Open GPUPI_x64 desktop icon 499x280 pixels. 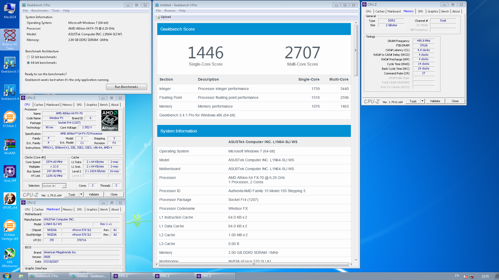(x=10, y=201)
